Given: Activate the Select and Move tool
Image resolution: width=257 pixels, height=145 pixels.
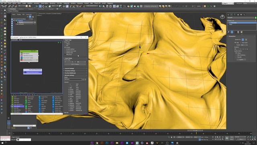Looking at the screenshot, I should [x=40, y=6].
